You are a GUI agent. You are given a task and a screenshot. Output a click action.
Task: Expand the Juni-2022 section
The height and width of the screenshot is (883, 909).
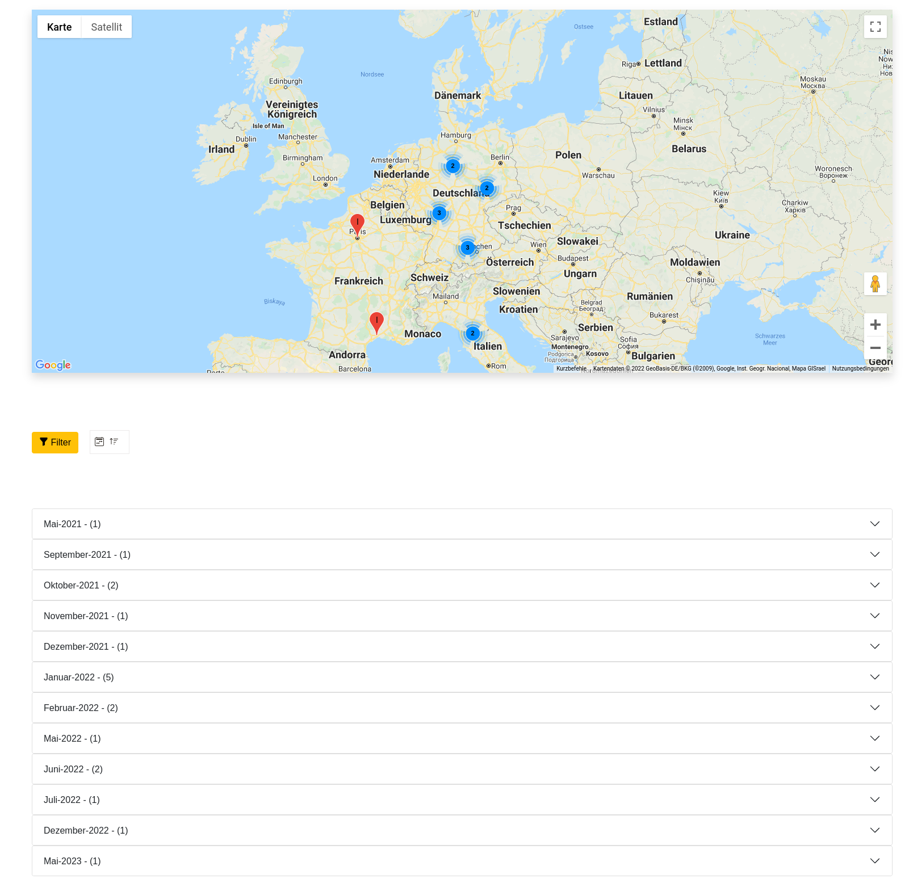[x=462, y=769]
